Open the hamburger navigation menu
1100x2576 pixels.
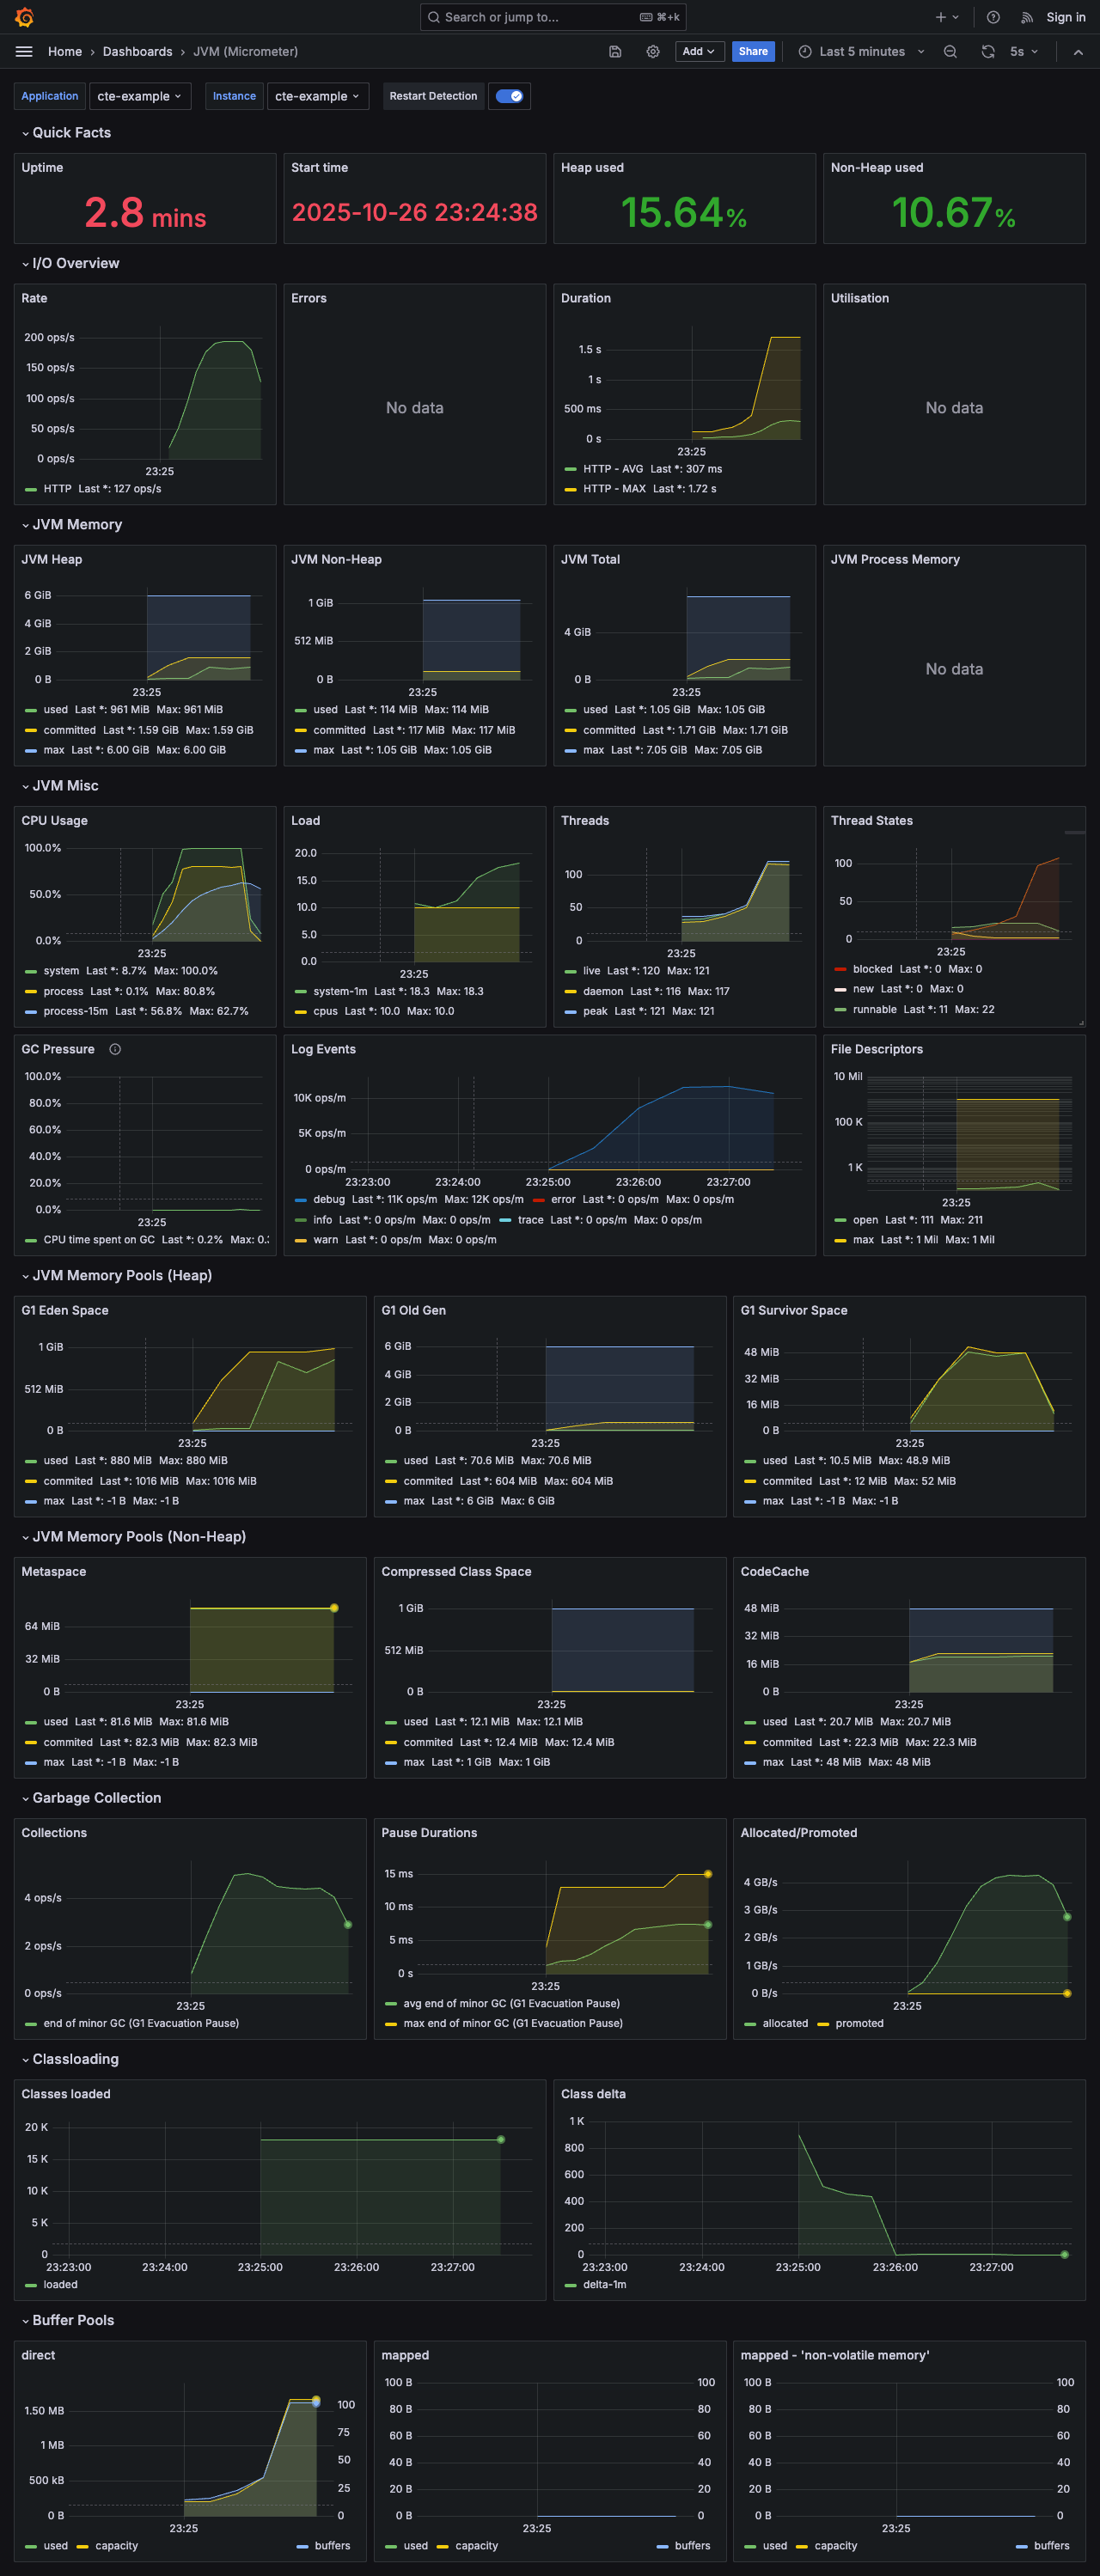click(x=24, y=52)
